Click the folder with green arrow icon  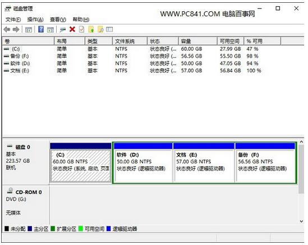click(91, 30)
